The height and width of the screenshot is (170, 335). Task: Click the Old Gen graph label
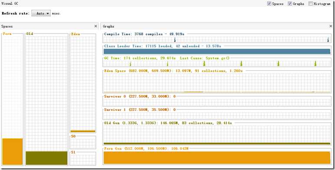click(168, 123)
